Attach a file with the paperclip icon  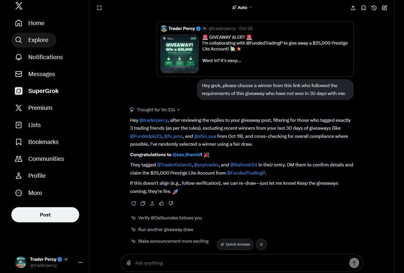(x=129, y=263)
